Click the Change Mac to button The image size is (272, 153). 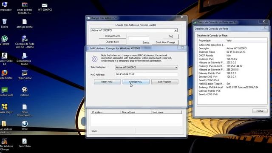point(112,36)
